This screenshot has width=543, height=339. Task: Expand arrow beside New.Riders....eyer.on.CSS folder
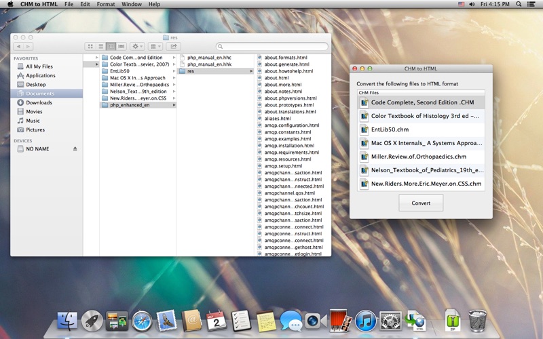coord(174,98)
